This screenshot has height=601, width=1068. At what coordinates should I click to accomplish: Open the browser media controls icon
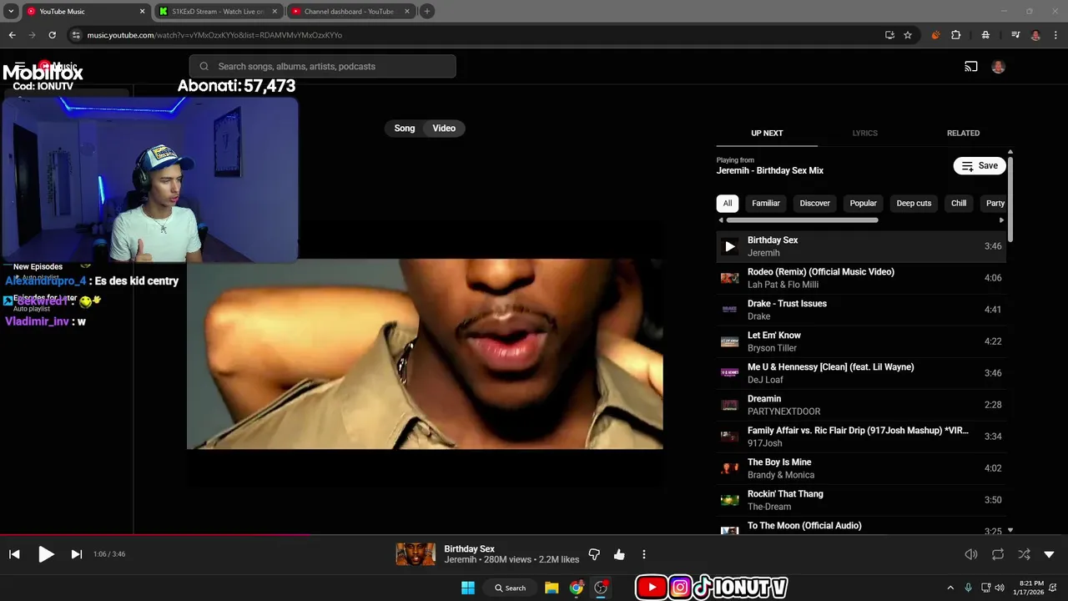pyautogui.click(x=1015, y=35)
